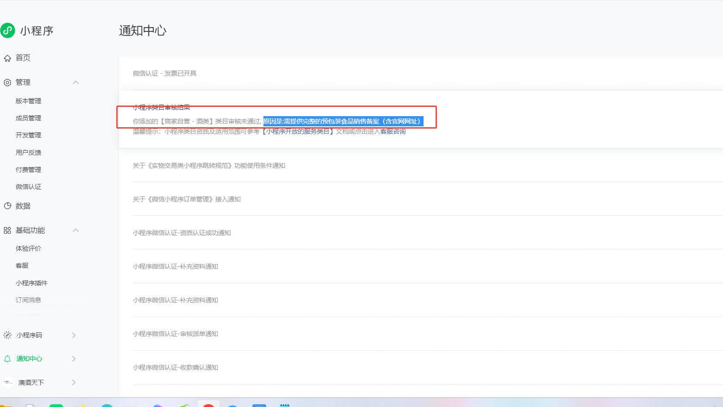This screenshot has height=407, width=723.
Task: Open 关于《实物交易类小程序跳转规范》 notification
Action: pyautogui.click(x=209, y=165)
